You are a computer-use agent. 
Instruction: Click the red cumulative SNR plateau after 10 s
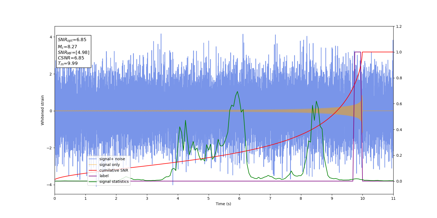coord(378,52)
